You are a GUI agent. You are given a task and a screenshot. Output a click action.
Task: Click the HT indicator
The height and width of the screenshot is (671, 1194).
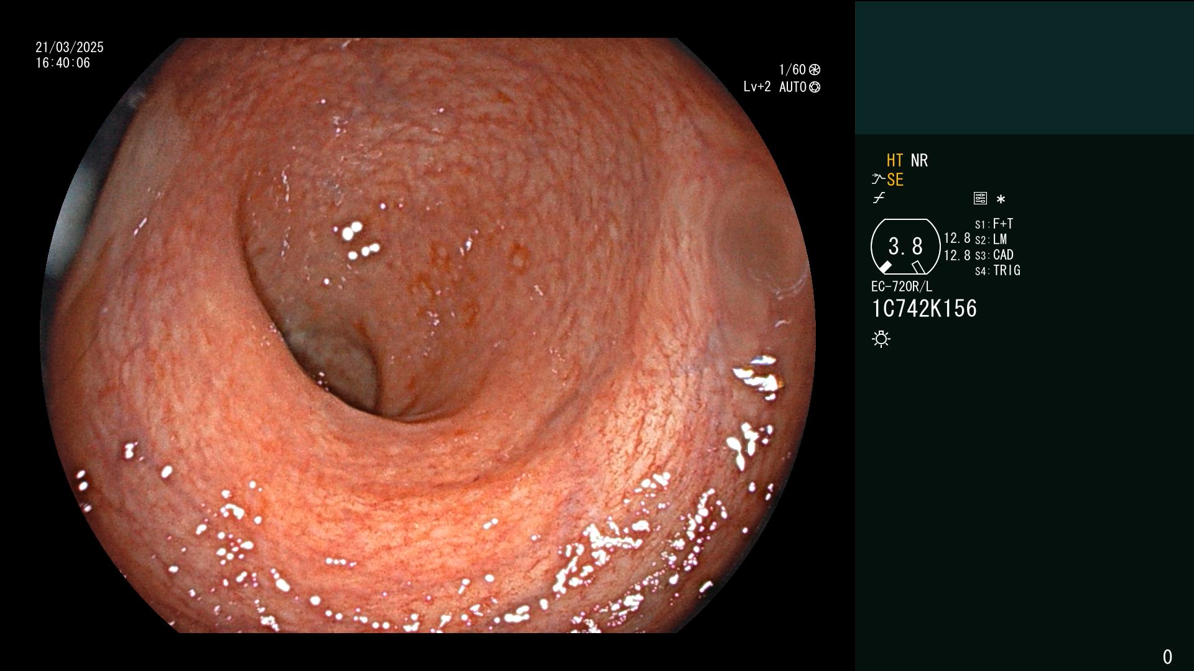[895, 160]
